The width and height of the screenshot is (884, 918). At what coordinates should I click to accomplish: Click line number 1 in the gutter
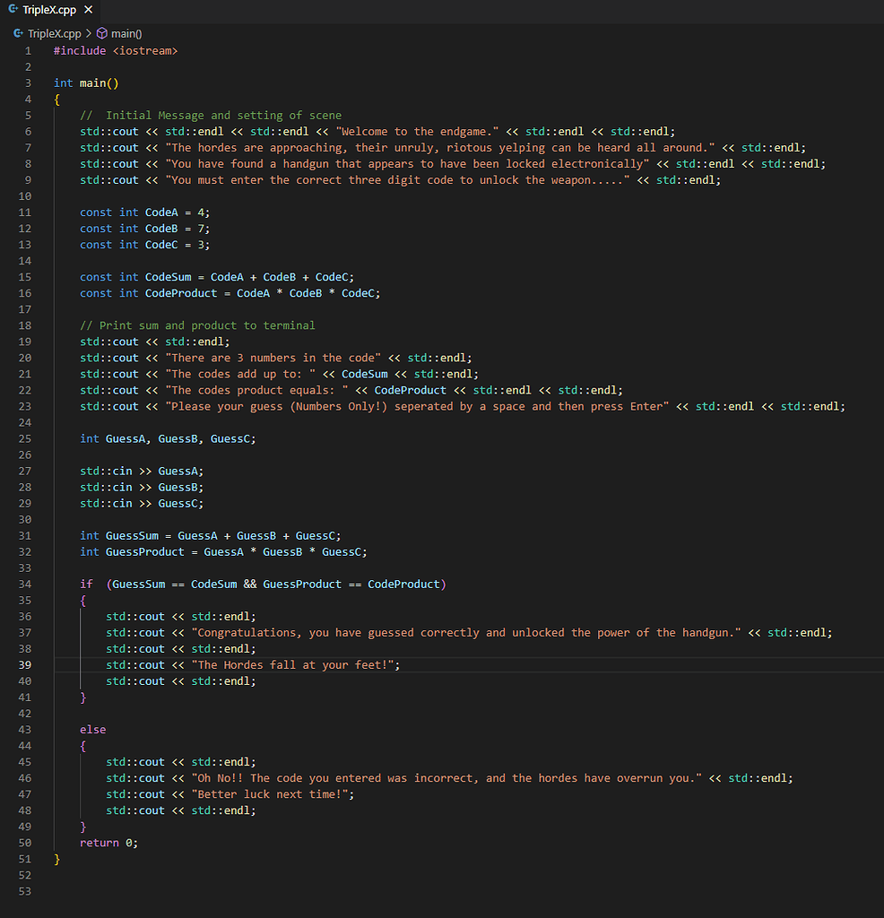tap(28, 50)
